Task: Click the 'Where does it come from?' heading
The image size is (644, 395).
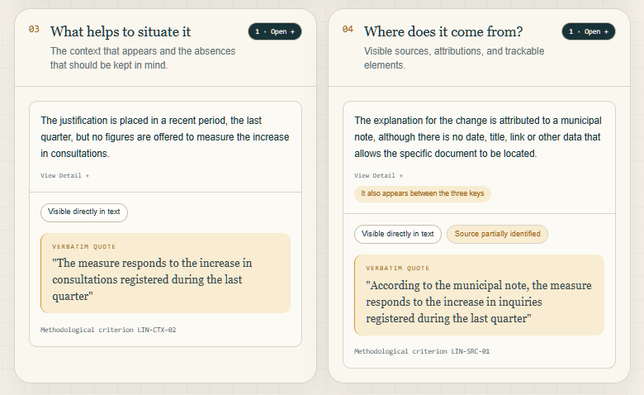Action: click(443, 31)
